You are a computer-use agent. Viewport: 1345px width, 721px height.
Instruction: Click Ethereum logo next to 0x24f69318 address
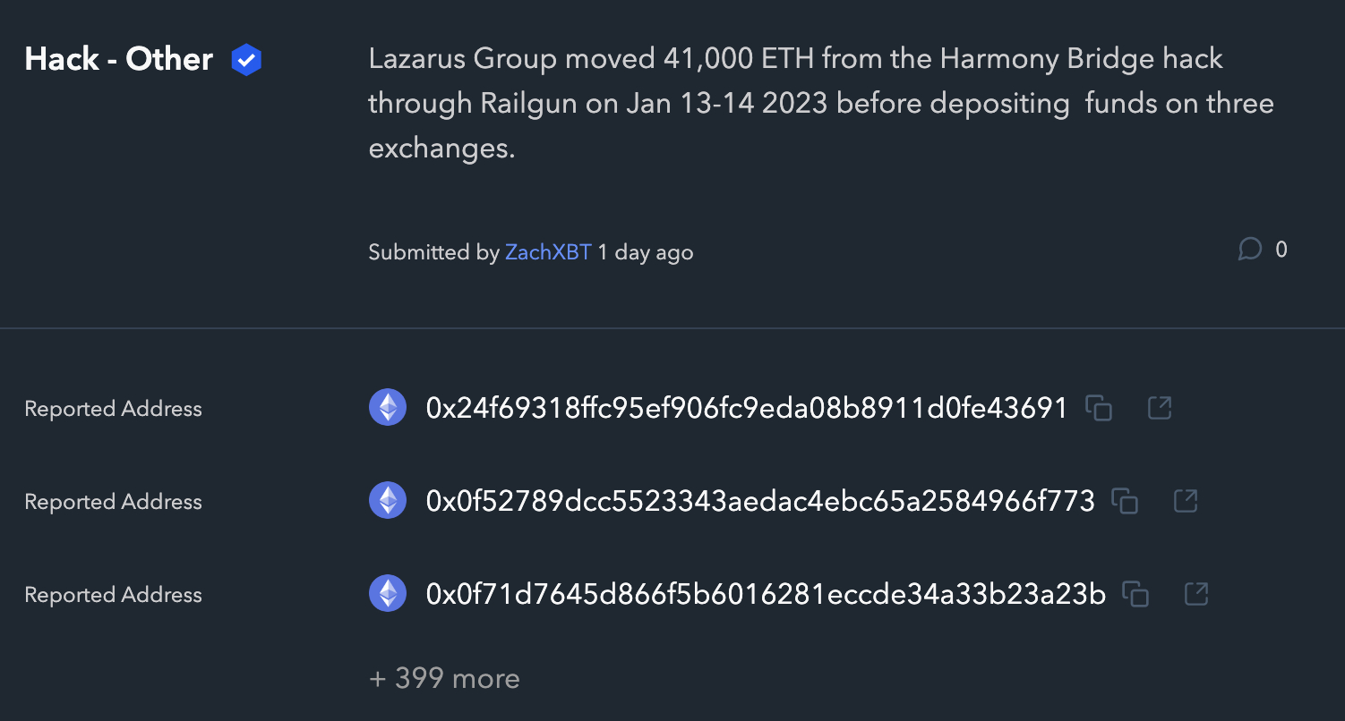pos(388,409)
